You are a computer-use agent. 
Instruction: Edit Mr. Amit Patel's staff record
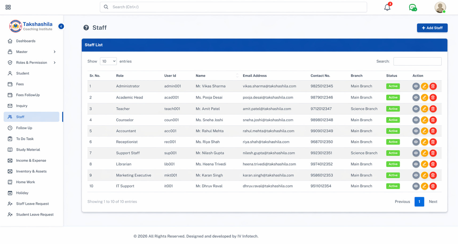[424, 109]
